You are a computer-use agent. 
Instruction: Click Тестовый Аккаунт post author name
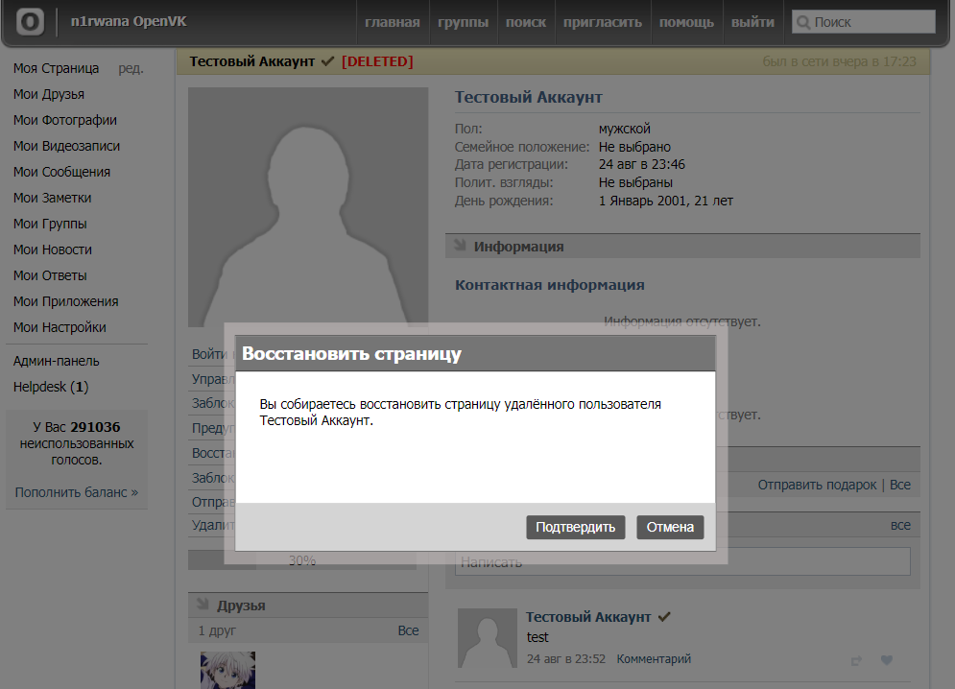click(588, 617)
